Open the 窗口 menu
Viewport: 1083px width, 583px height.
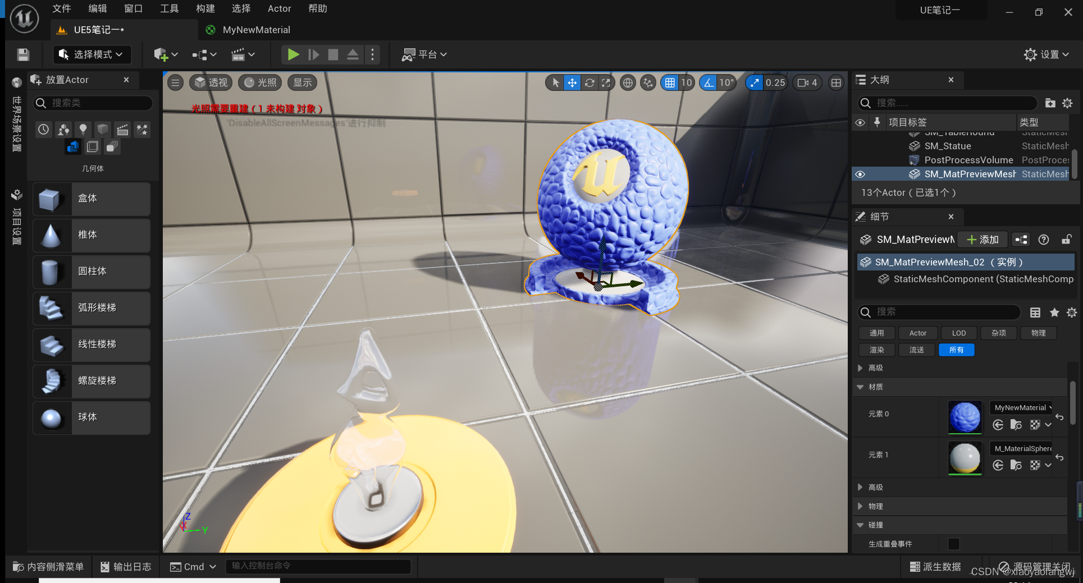[134, 8]
